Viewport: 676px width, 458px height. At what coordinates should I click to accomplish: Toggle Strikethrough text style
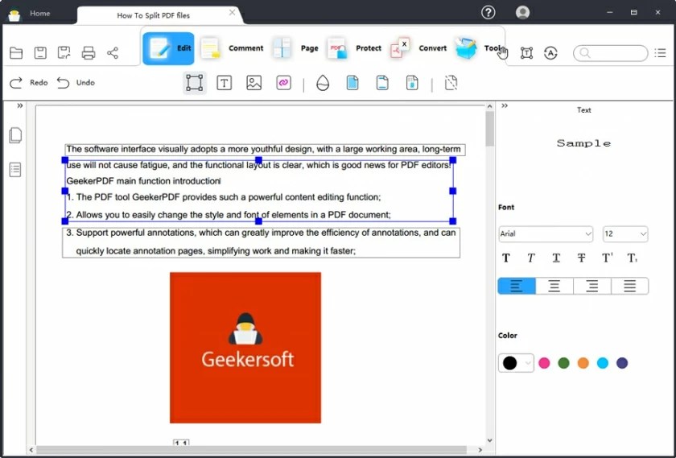581,258
